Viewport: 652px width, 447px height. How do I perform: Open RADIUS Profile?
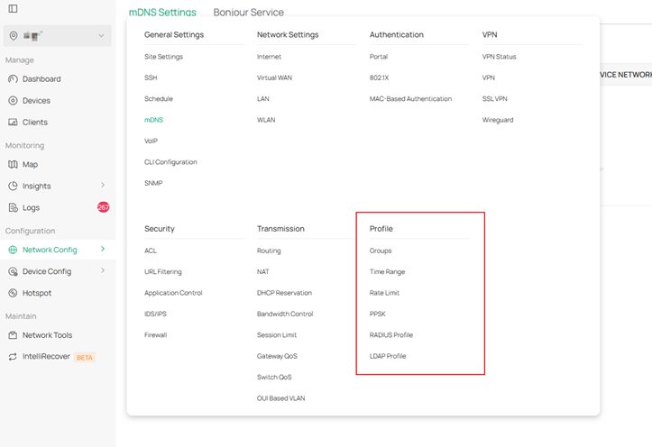coord(391,335)
